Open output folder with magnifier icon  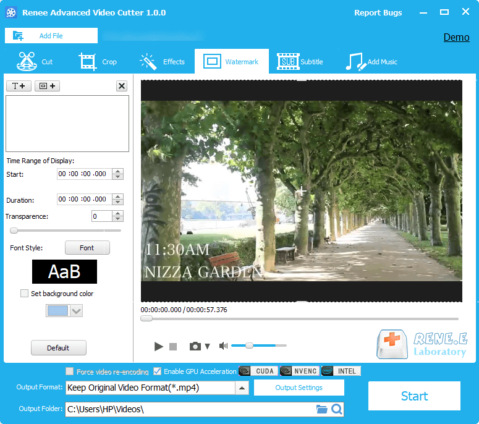coord(337,409)
